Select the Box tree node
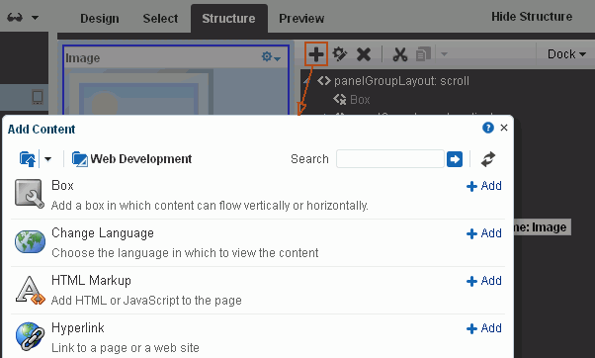This screenshot has width=595, height=358. tap(360, 100)
